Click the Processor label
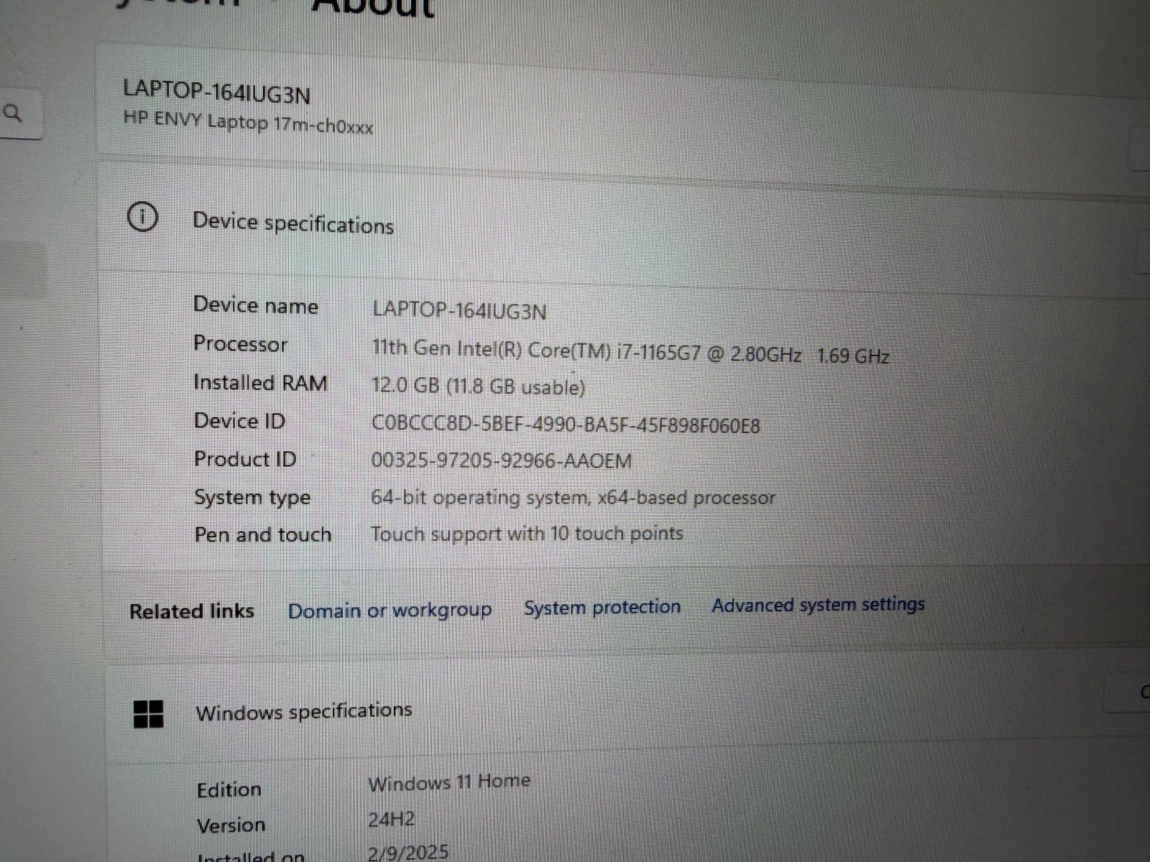Screen dimensions: 1150x862 240,344
